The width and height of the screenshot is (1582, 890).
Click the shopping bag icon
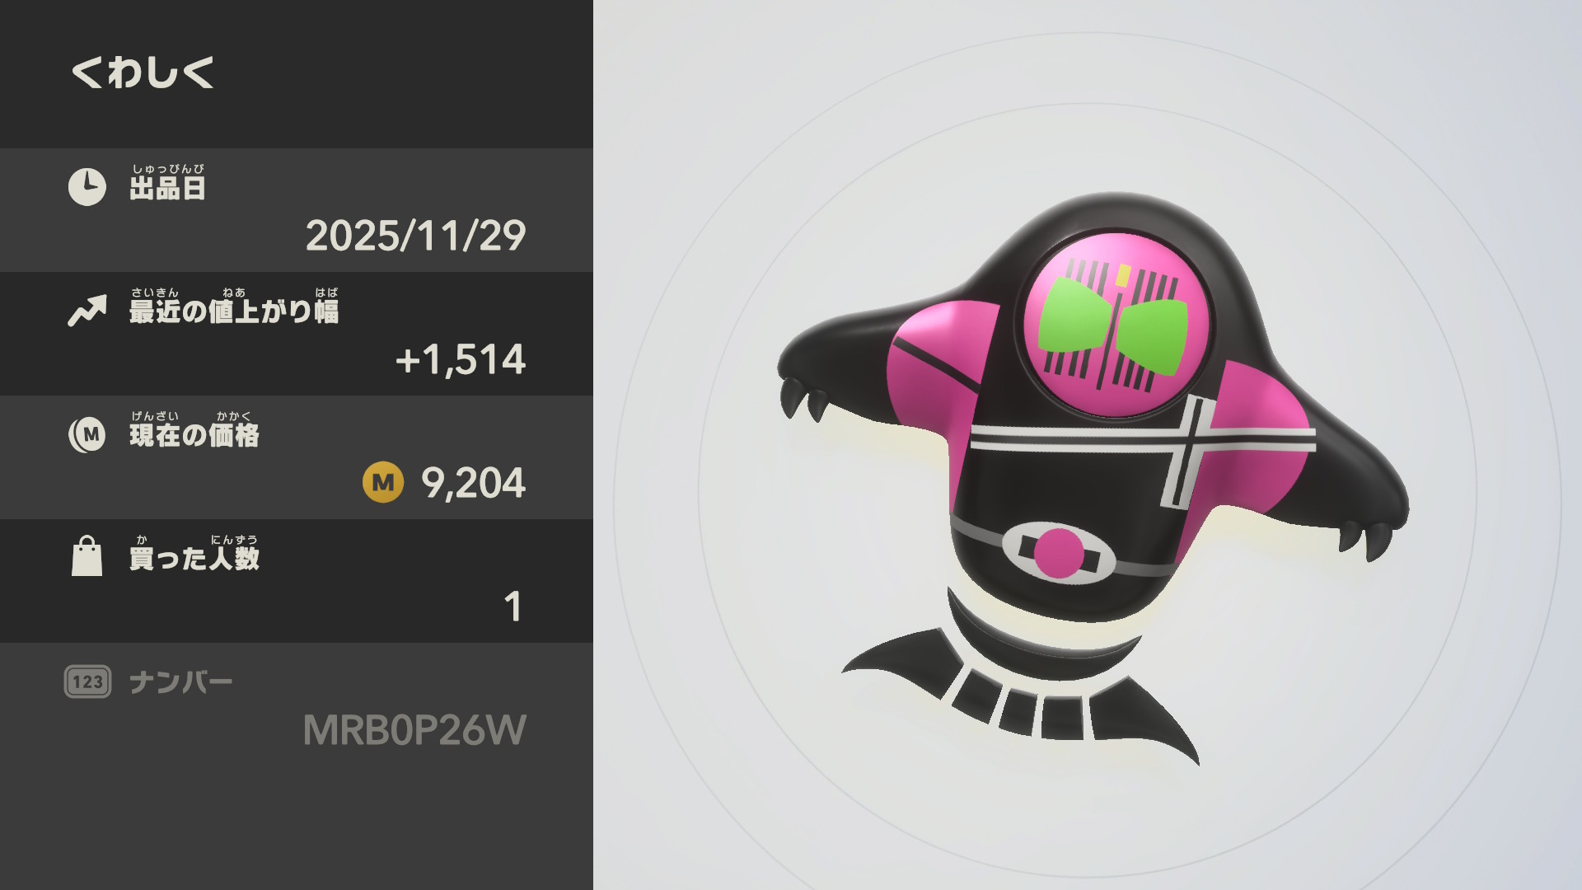[87, 556]
